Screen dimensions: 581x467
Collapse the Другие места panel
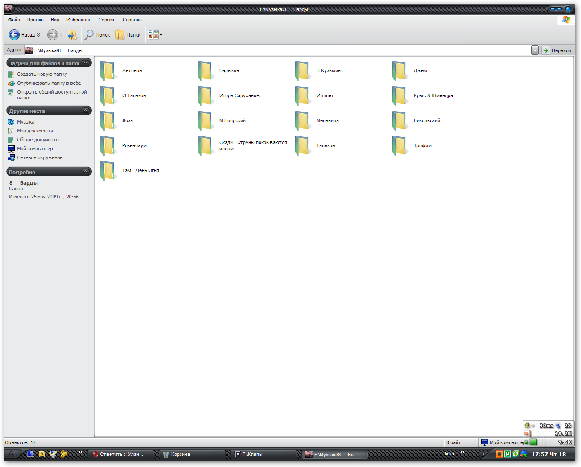click(x=86, y=111)
